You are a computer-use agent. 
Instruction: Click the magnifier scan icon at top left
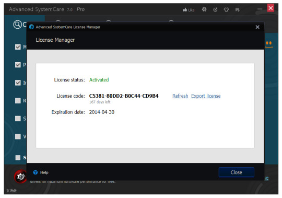[x=17, y=25]
